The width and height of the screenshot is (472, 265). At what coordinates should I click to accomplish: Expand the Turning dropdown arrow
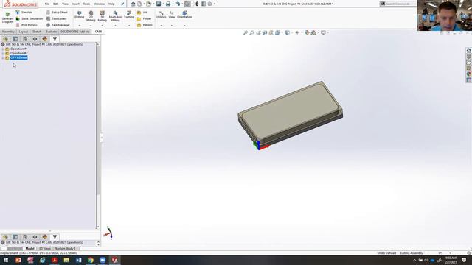pos(129,26)
